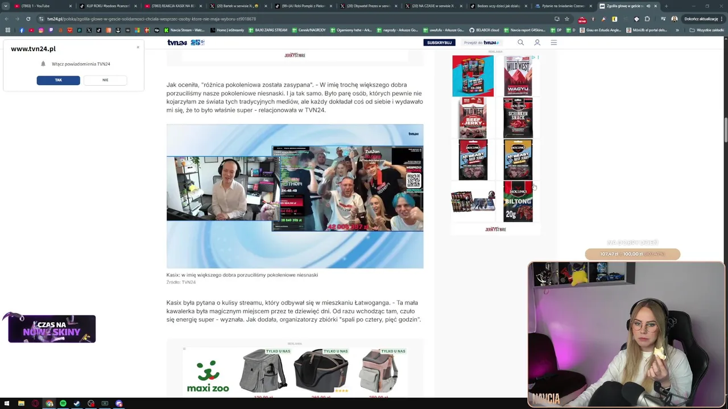
Task: Switch to the 'Pytanie na śniadanie' tab
Action: 564,6
